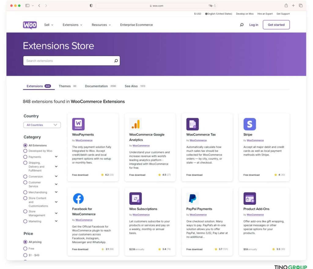313x269 pixels.
Task: Select the All Extensions category radio
Action: click(x=25, y=145)
